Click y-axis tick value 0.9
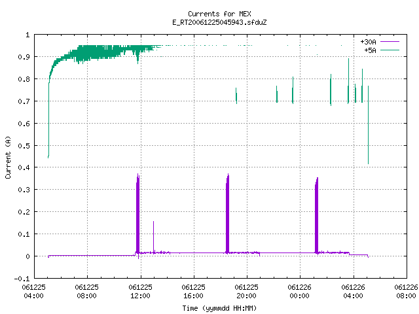Image resolution: width=419 pixels, height=314 pixels. [24, 57]
